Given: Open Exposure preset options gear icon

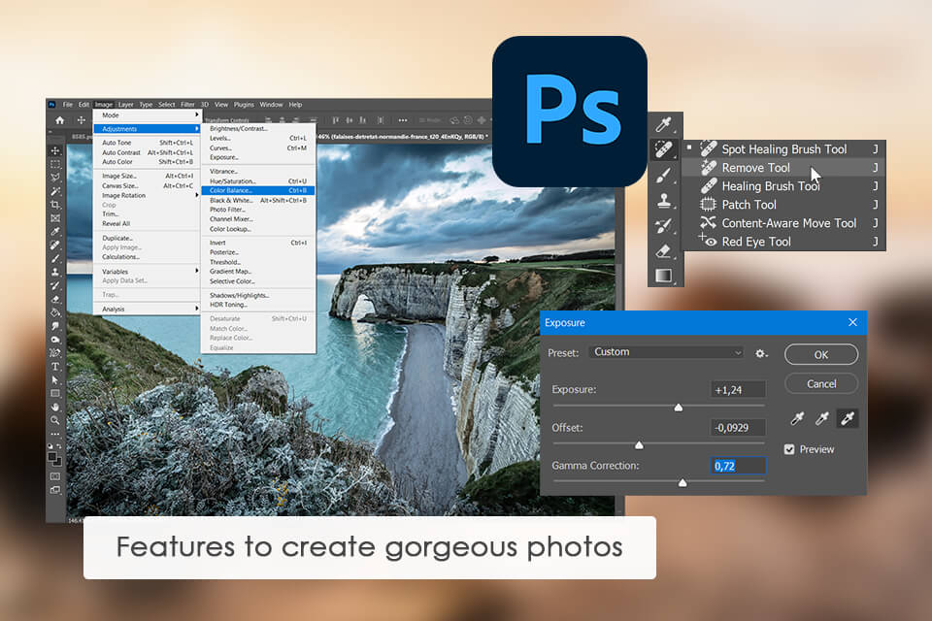Looking at the screenshot, I should click(x=761, y=353).
